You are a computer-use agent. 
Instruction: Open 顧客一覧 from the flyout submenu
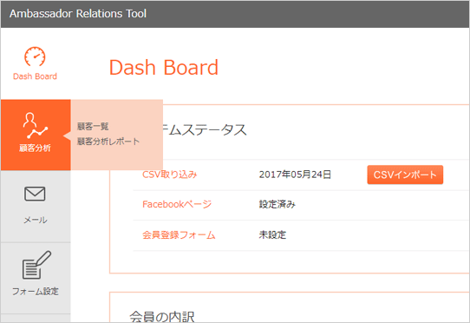[93, 127]
